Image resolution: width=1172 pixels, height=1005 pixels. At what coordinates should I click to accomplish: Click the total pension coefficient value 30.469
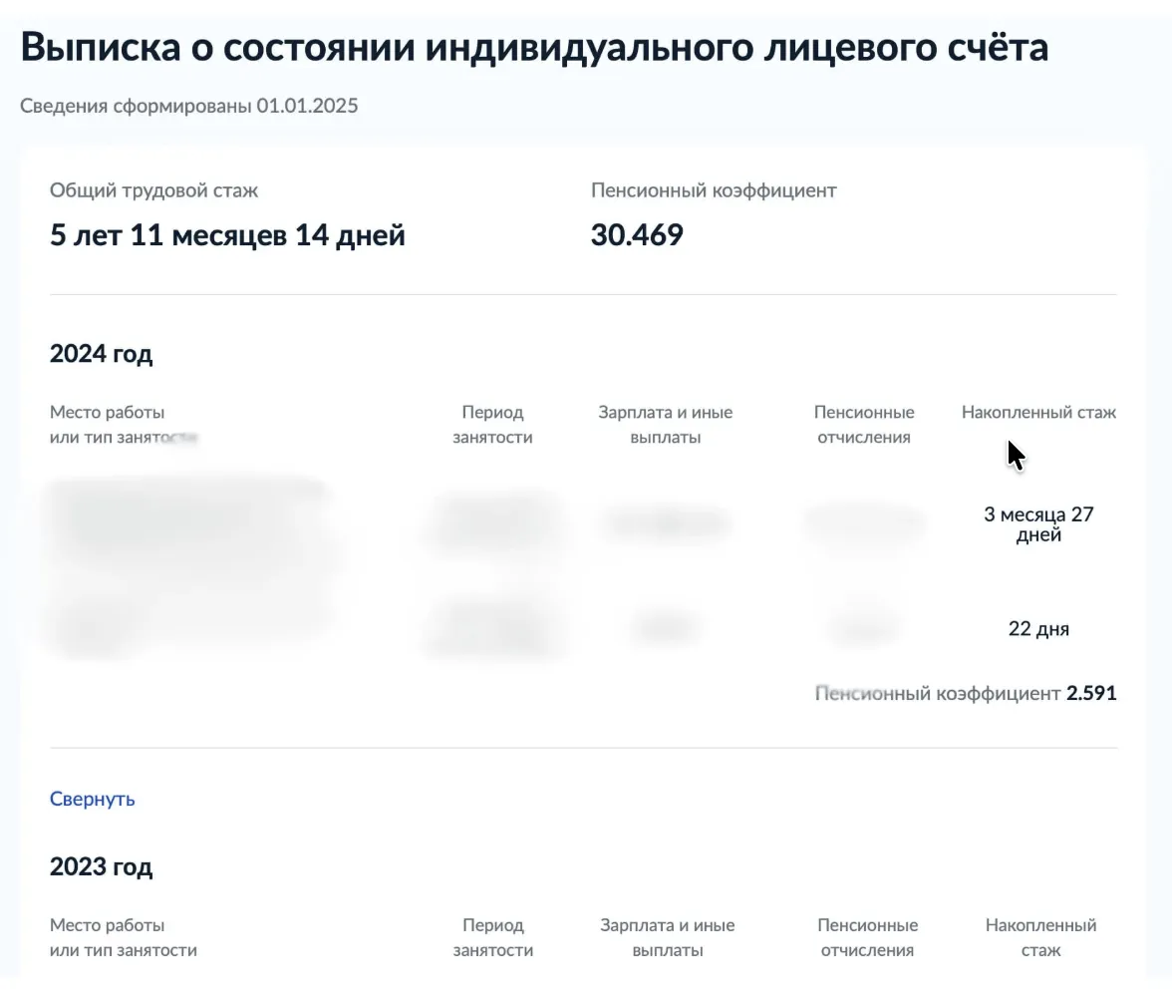[637, 235]
